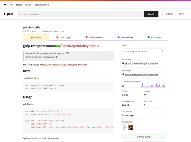Click the Sign In link
Image resolution: width=191 pixels, height=142 pixels.
182,14
